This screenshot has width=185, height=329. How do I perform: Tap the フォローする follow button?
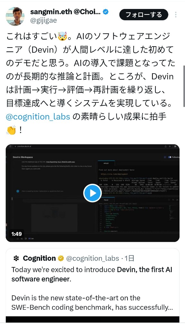point(144,15)
